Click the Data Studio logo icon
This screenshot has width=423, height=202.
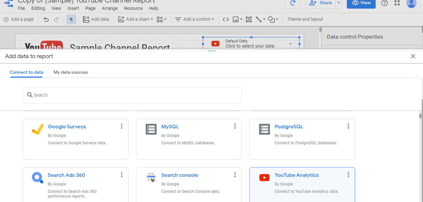[9, 4]
